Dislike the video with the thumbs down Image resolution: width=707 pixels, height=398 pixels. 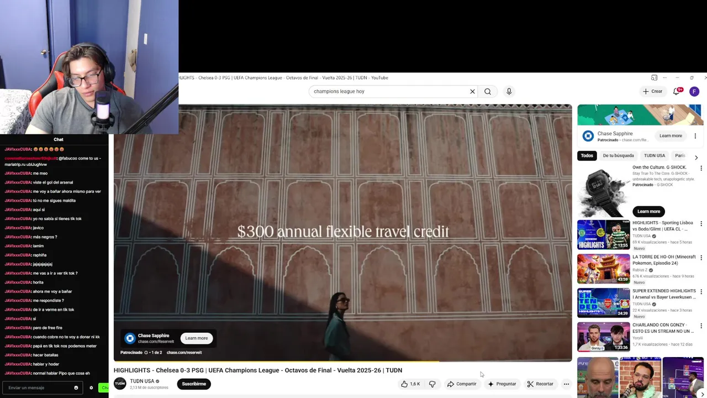coord(432,384)
